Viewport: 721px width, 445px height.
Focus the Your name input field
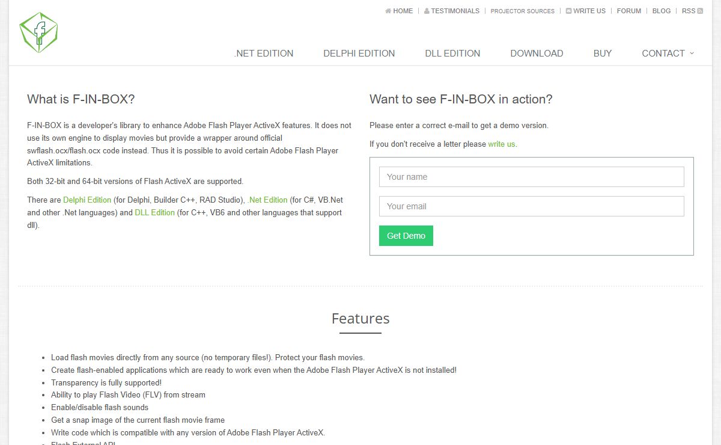[x=532, y=177]
